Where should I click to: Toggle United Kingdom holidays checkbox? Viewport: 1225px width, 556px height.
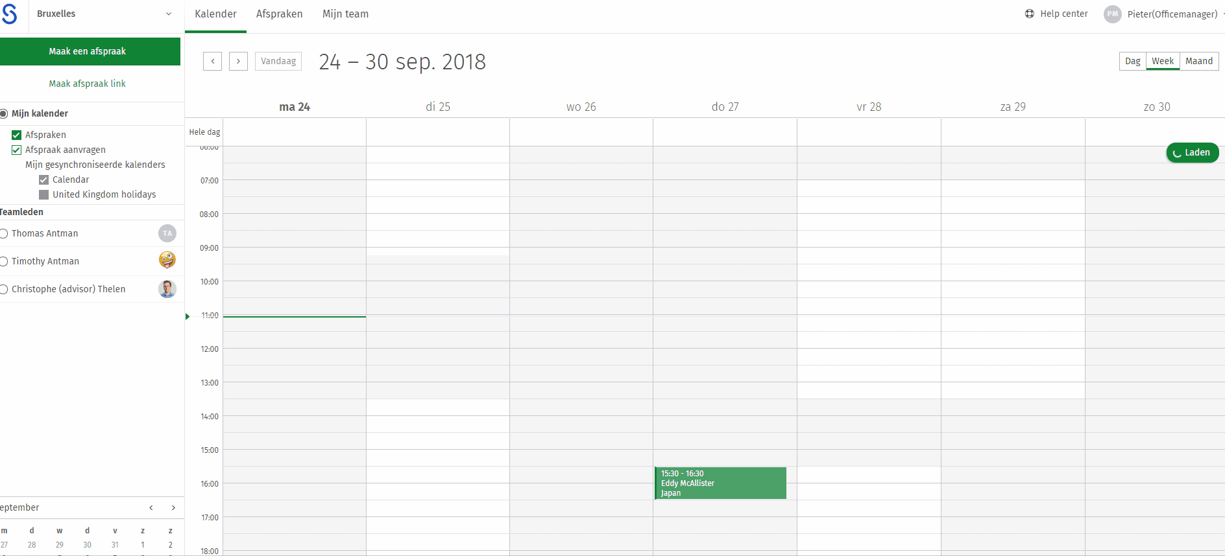(43, 194)
